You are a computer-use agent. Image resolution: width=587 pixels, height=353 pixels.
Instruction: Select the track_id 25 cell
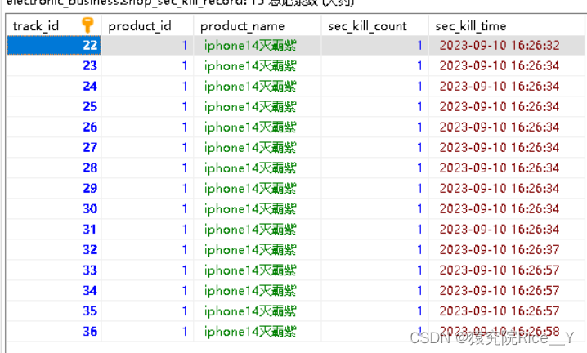(54, 107)
